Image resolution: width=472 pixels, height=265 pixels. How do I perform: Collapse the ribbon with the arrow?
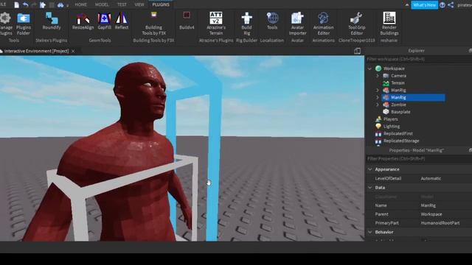pyautogui.click(x=407, y=5)
